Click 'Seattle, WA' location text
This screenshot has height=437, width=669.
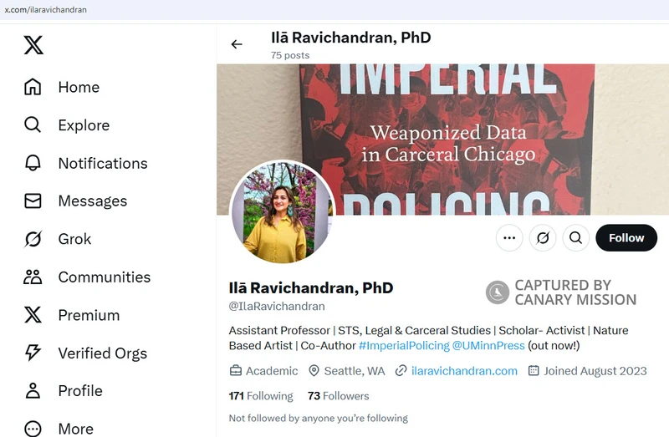[x=355, y=371]
